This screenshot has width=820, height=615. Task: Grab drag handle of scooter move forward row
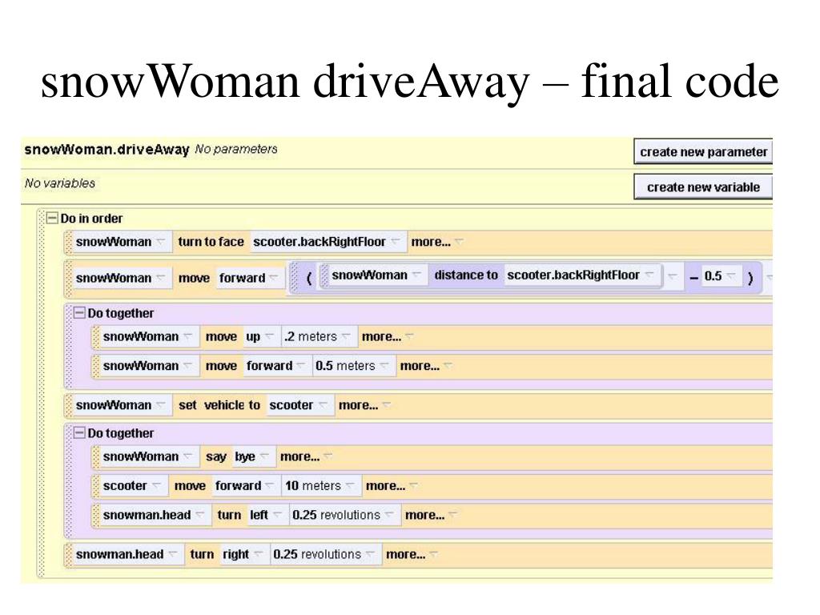pyautogui.click(x=94, y=485)
